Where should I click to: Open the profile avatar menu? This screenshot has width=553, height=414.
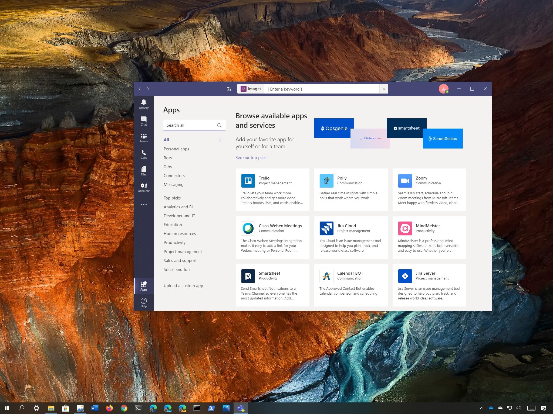click(x=443, y=89)
